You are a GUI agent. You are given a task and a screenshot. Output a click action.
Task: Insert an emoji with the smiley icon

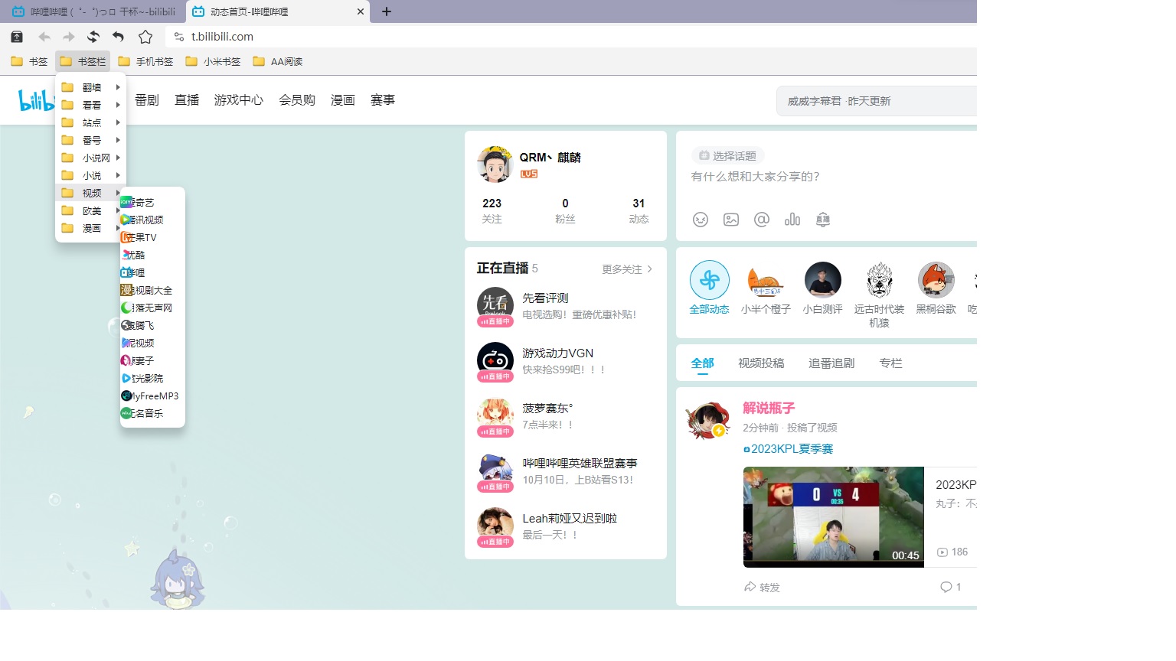coord(701,220)
